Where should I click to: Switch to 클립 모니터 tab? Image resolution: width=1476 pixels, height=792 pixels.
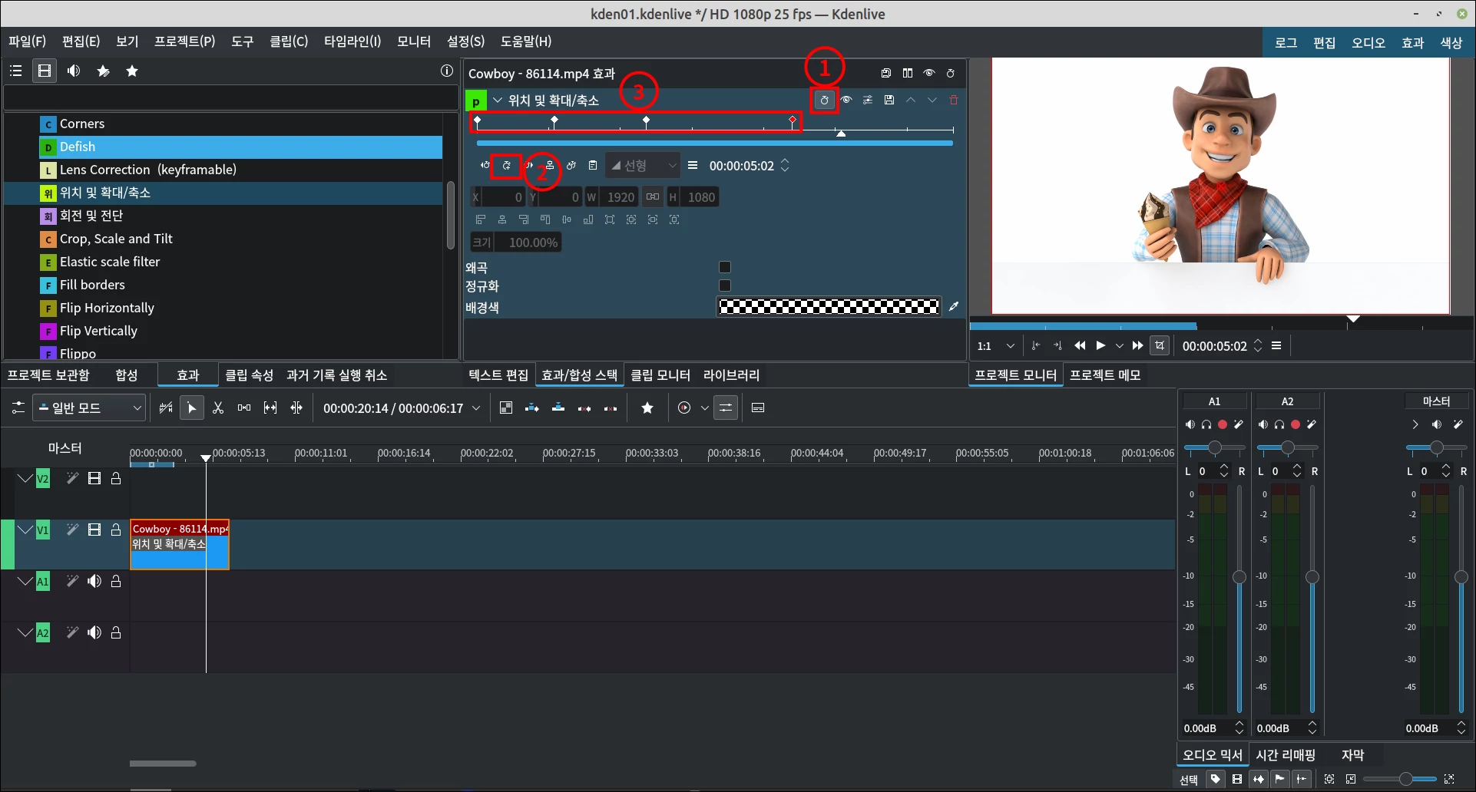coord(660,375)
